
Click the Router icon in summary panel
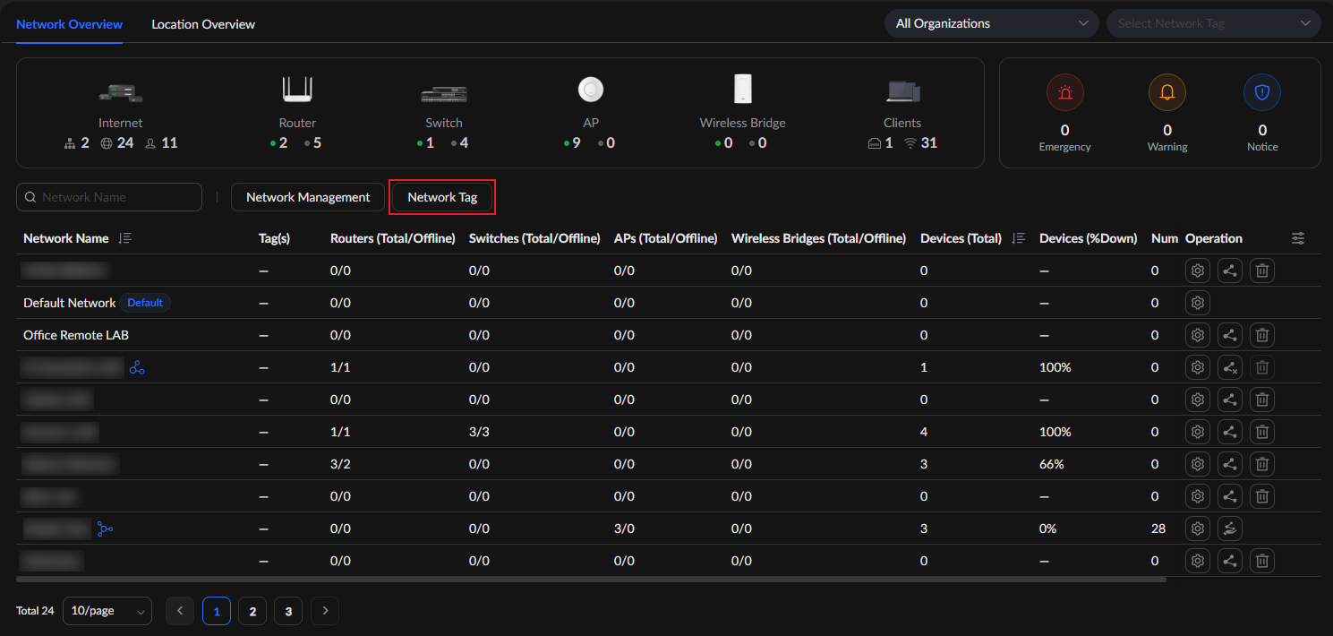[x=297, y=90]
